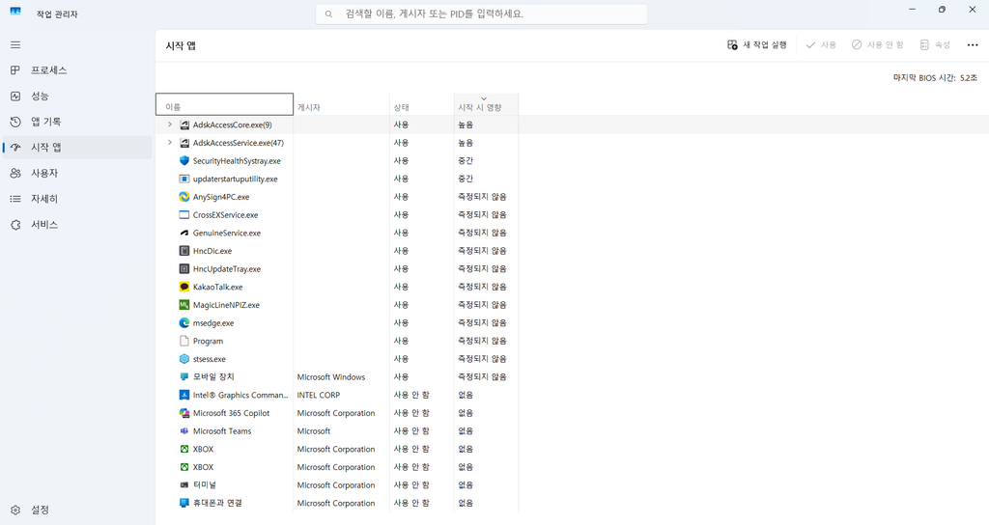Click the msedge.exe Edge icon
Screen dimensions: 989x525
[184, 322]
